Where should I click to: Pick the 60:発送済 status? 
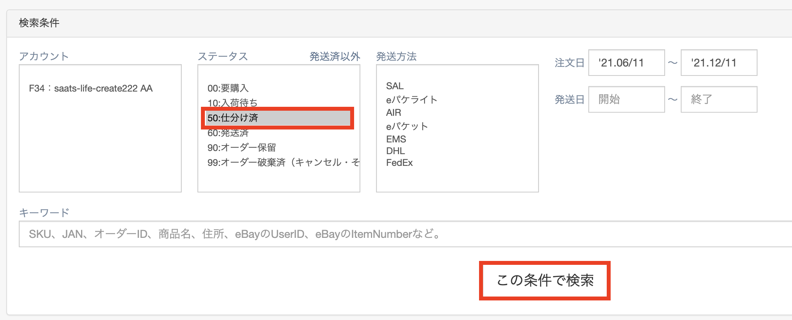click(x=228, y=133)
